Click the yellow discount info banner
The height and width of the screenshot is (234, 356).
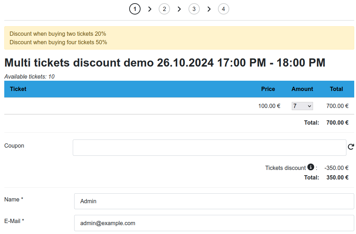(179, 38)
